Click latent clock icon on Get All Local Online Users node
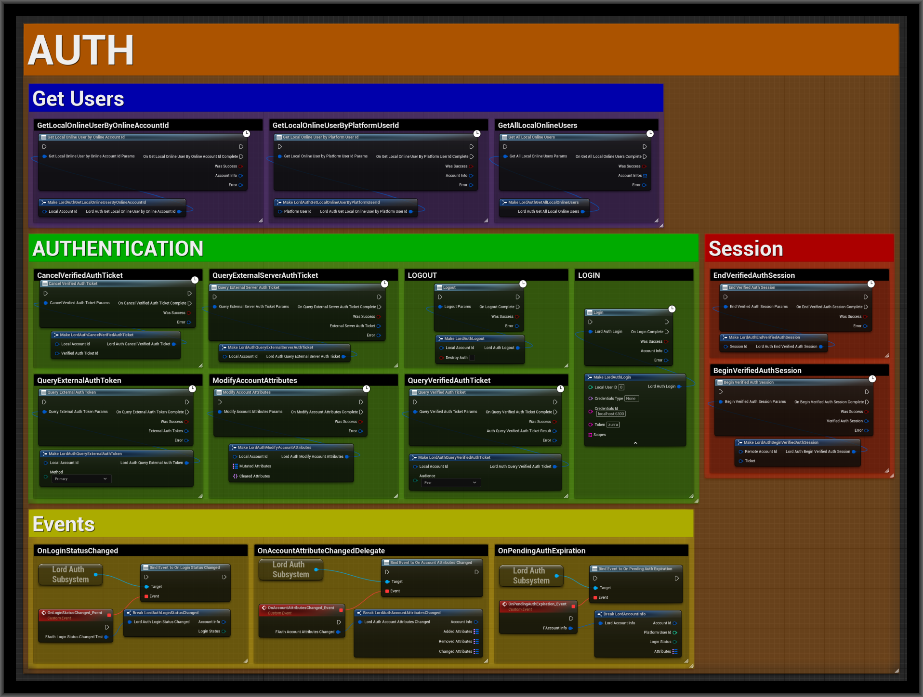Viewport: 923px width, 697px height. click(x=650, y=133)
